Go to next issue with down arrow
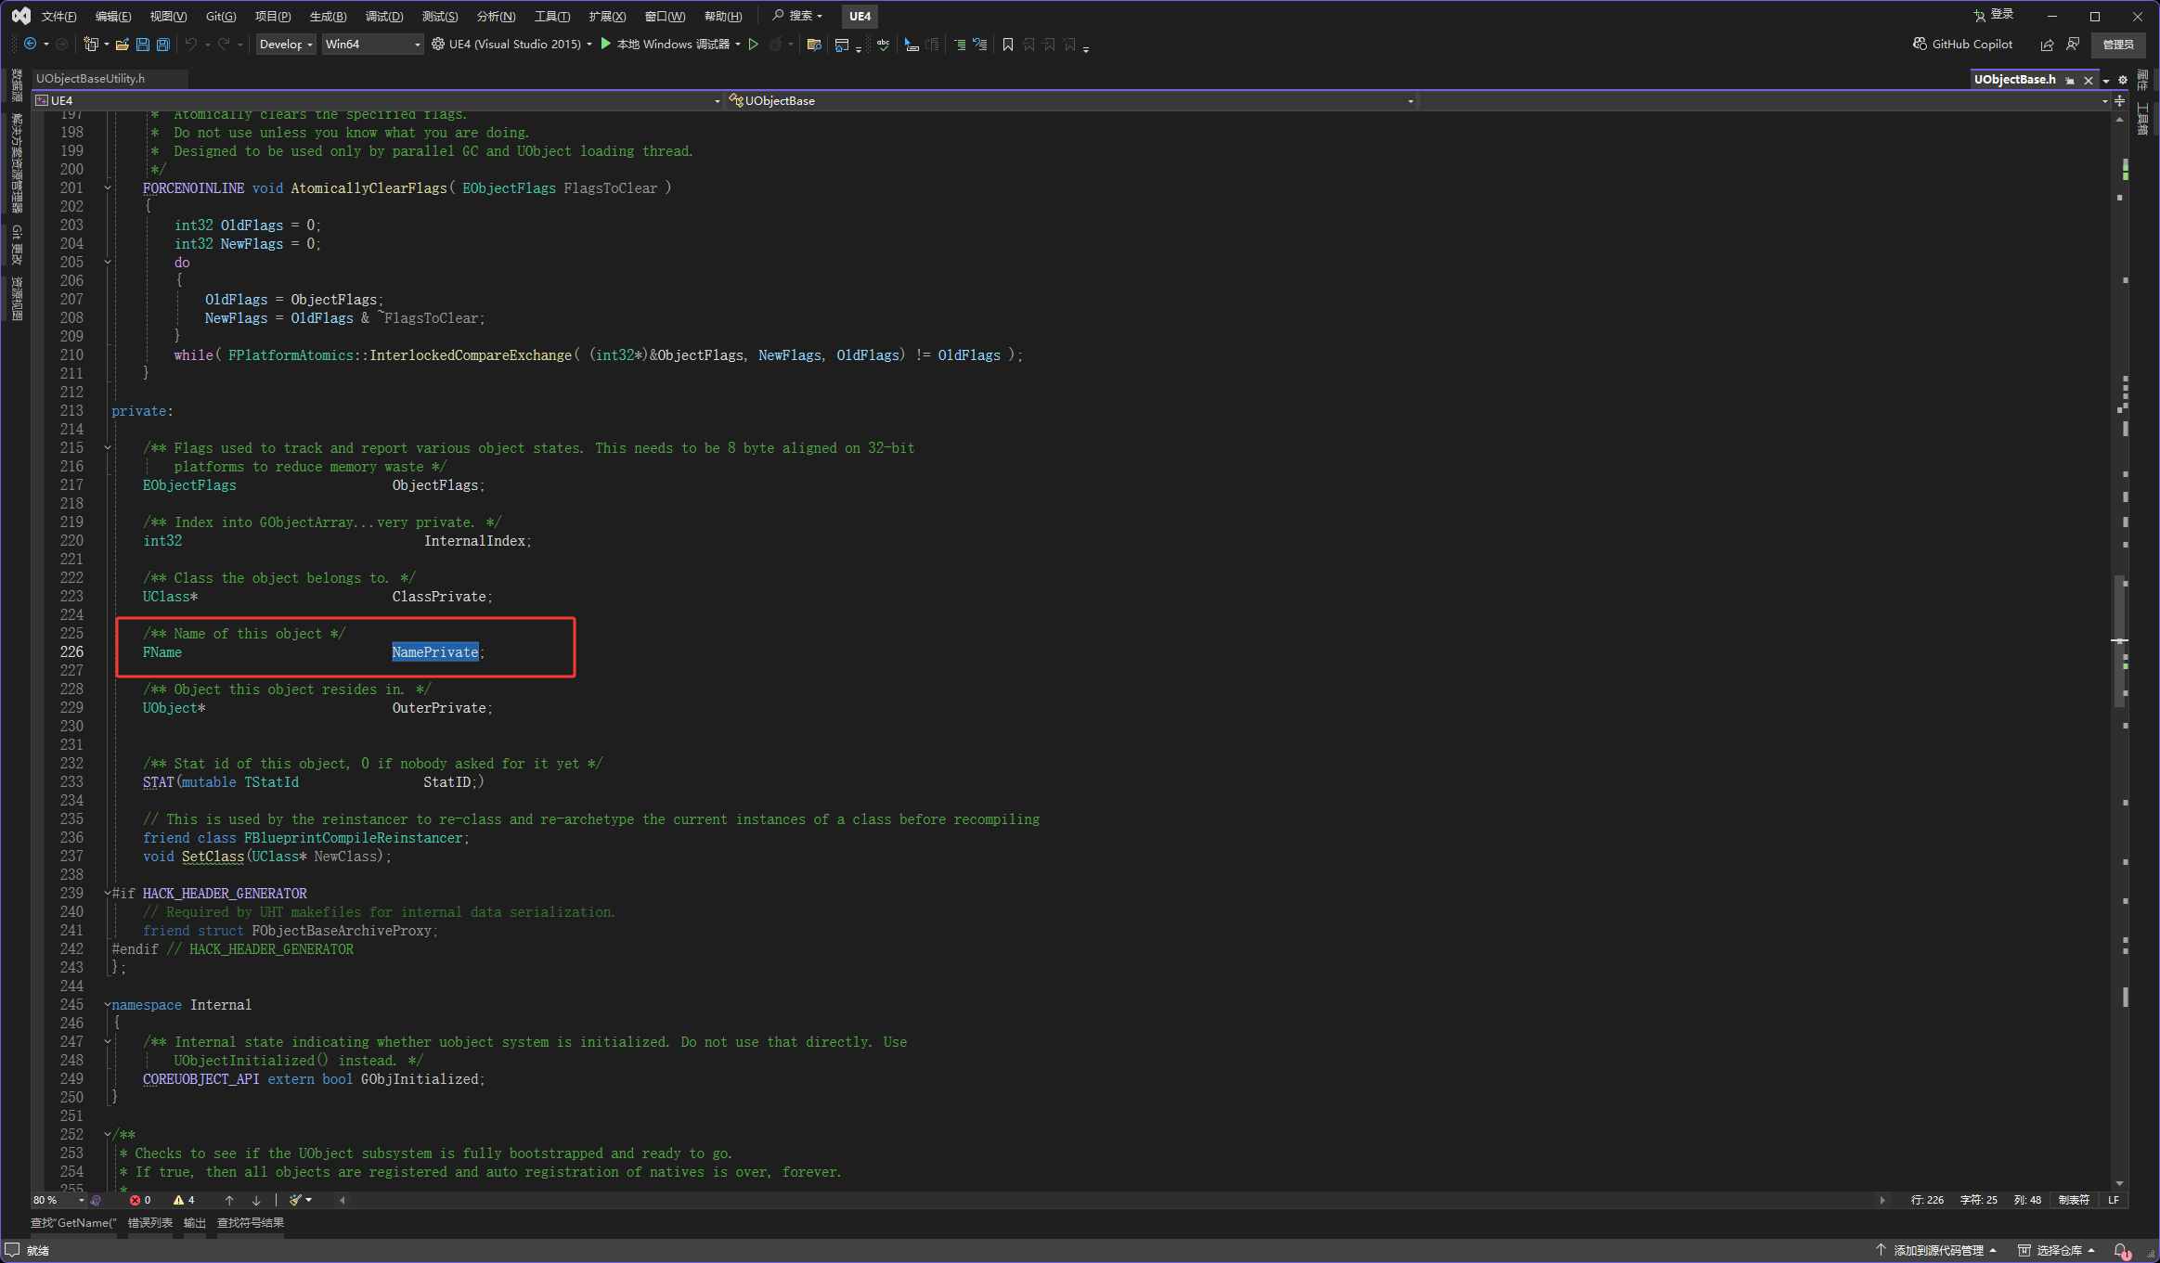 (256, 1200)
